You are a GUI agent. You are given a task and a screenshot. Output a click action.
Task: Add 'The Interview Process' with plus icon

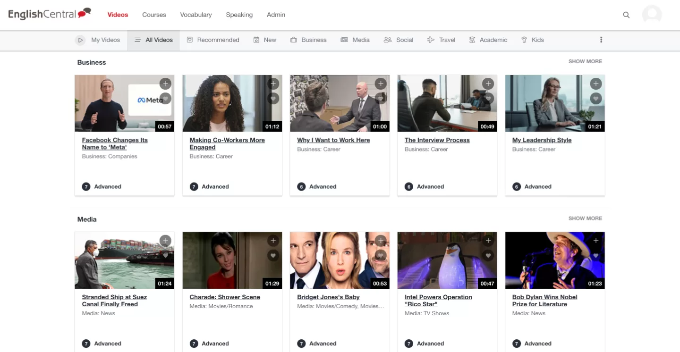(x=488, y=84)
